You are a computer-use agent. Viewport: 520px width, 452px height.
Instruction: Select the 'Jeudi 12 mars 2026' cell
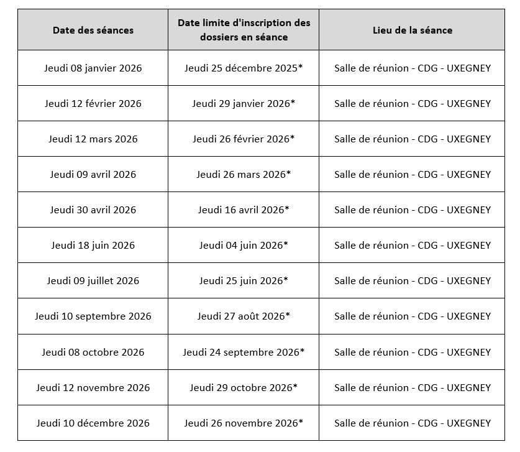point(93,139)
